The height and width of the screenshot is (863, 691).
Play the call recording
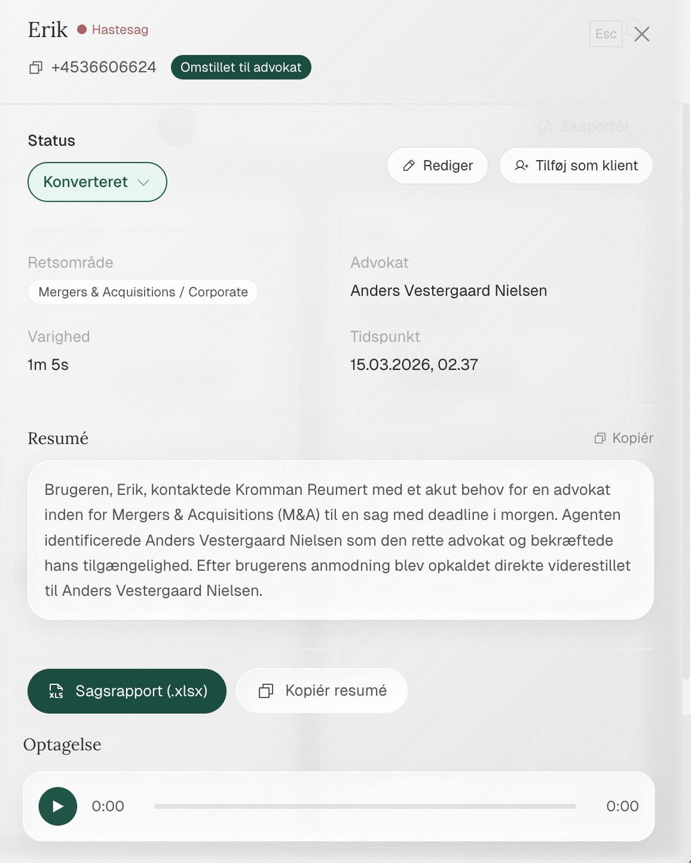(58, 806)
